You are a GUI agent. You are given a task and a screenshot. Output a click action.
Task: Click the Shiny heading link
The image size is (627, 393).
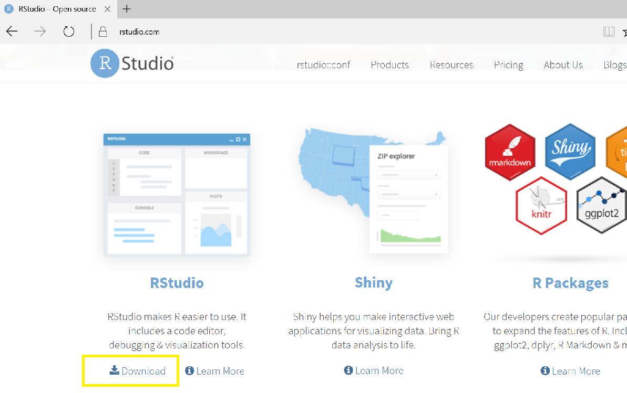click(x=373, y=282)
